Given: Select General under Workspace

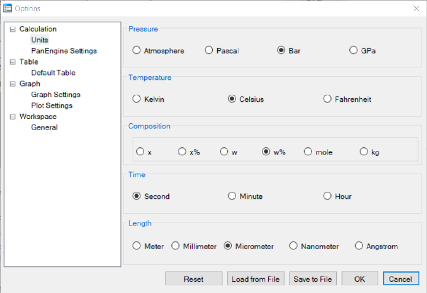Looking at the screenshot, I should tap(44, 127).
